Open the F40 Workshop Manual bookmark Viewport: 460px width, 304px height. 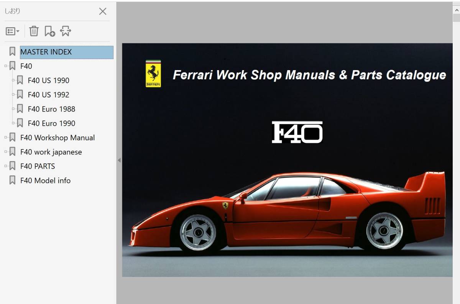58,138
